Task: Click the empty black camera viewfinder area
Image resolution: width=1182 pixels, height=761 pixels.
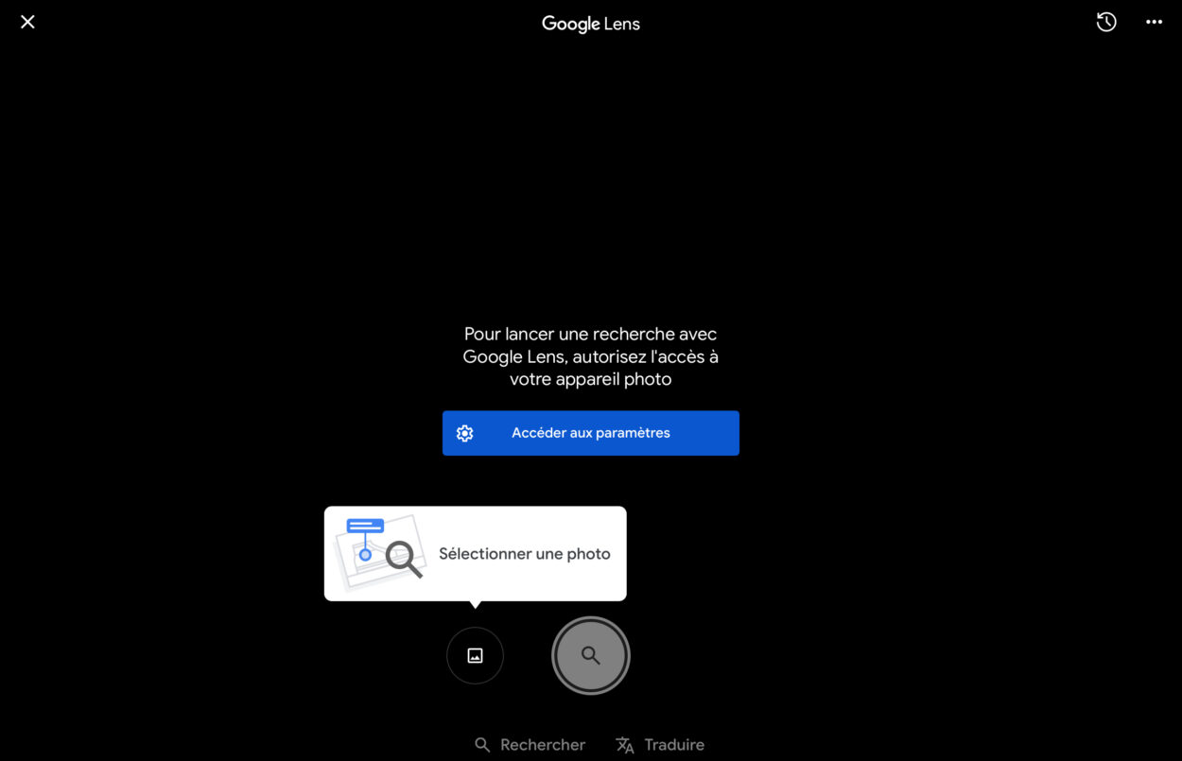Action: (590, 180)
